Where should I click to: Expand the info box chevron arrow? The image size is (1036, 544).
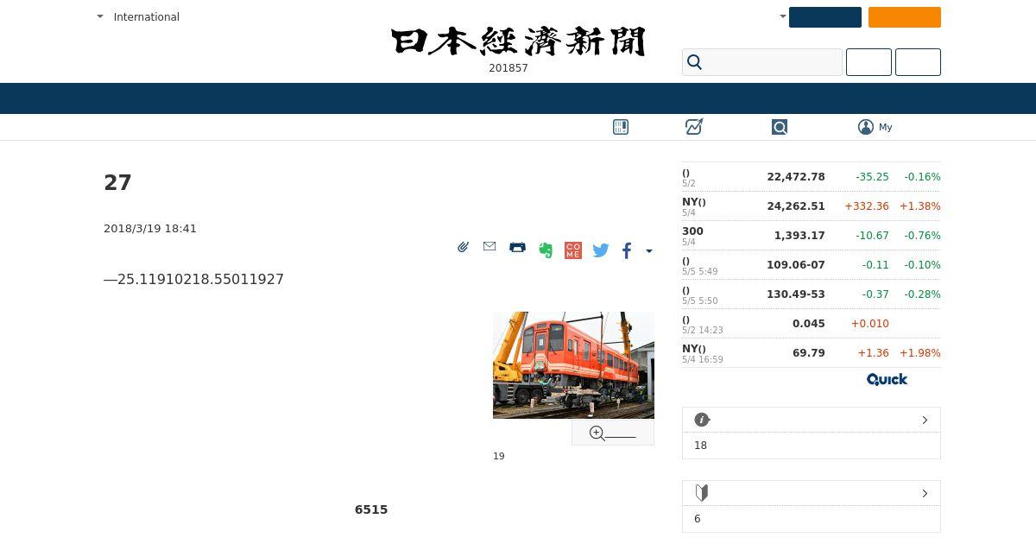[x=925, y=420]
